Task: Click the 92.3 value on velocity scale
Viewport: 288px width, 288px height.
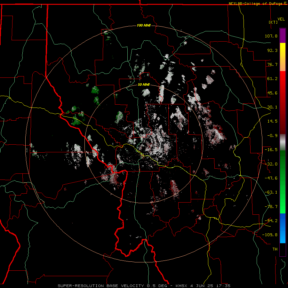Action: point(272,50)
